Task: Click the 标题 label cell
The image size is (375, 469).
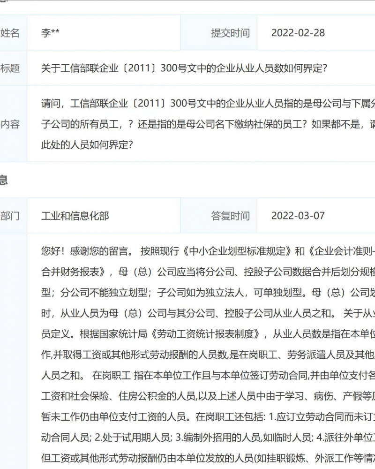Action: point(14,68)
